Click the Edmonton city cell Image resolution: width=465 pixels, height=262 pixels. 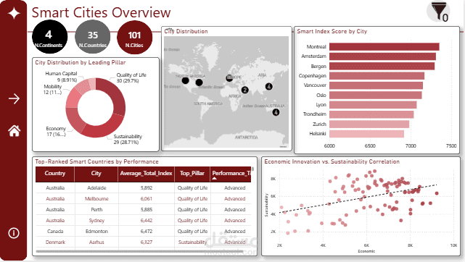tap(96, 232)
